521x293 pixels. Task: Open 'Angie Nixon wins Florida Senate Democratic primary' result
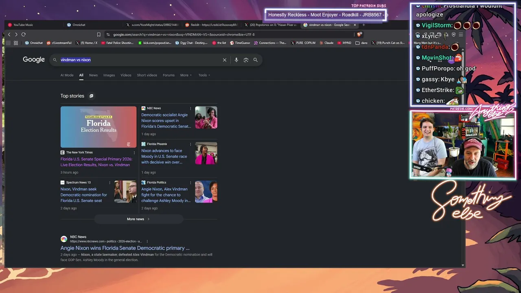point(125,248)
